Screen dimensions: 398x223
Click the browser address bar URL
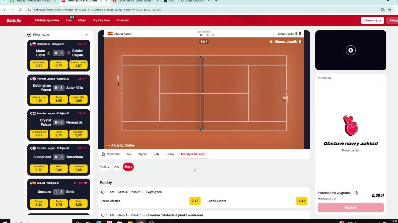[97, 10]
